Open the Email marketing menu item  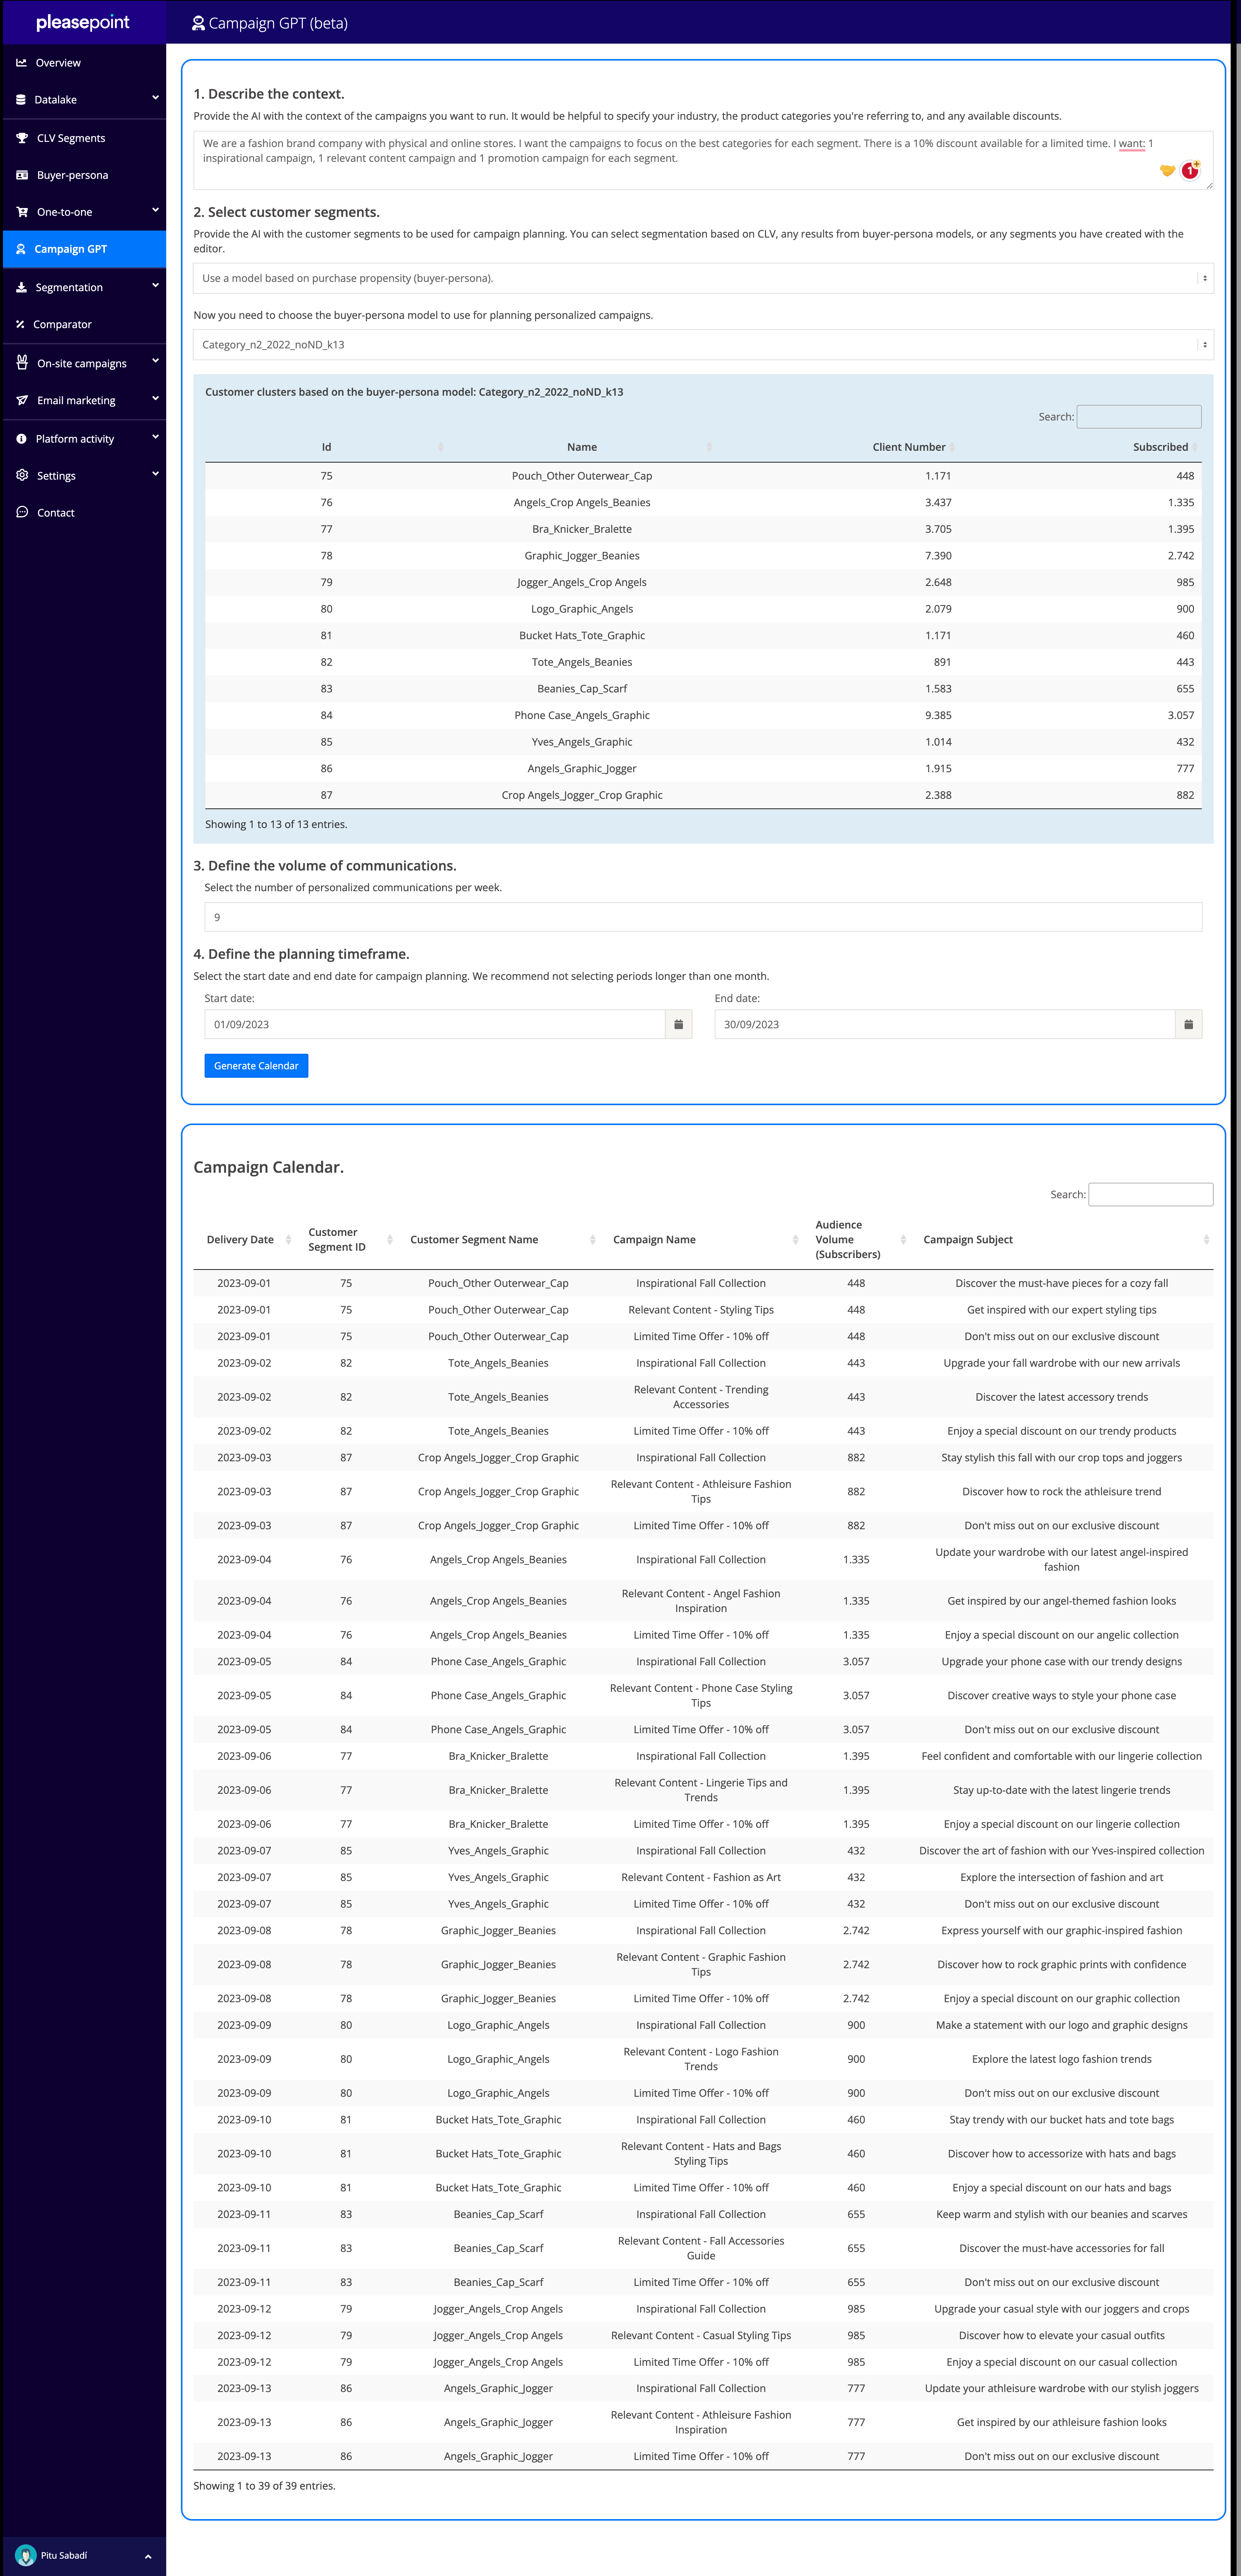tap(76, 400)
